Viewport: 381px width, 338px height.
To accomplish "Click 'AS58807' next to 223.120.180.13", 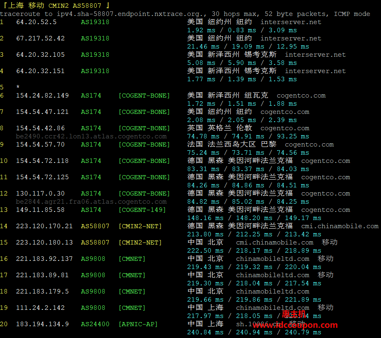I will tap(95, 242).
